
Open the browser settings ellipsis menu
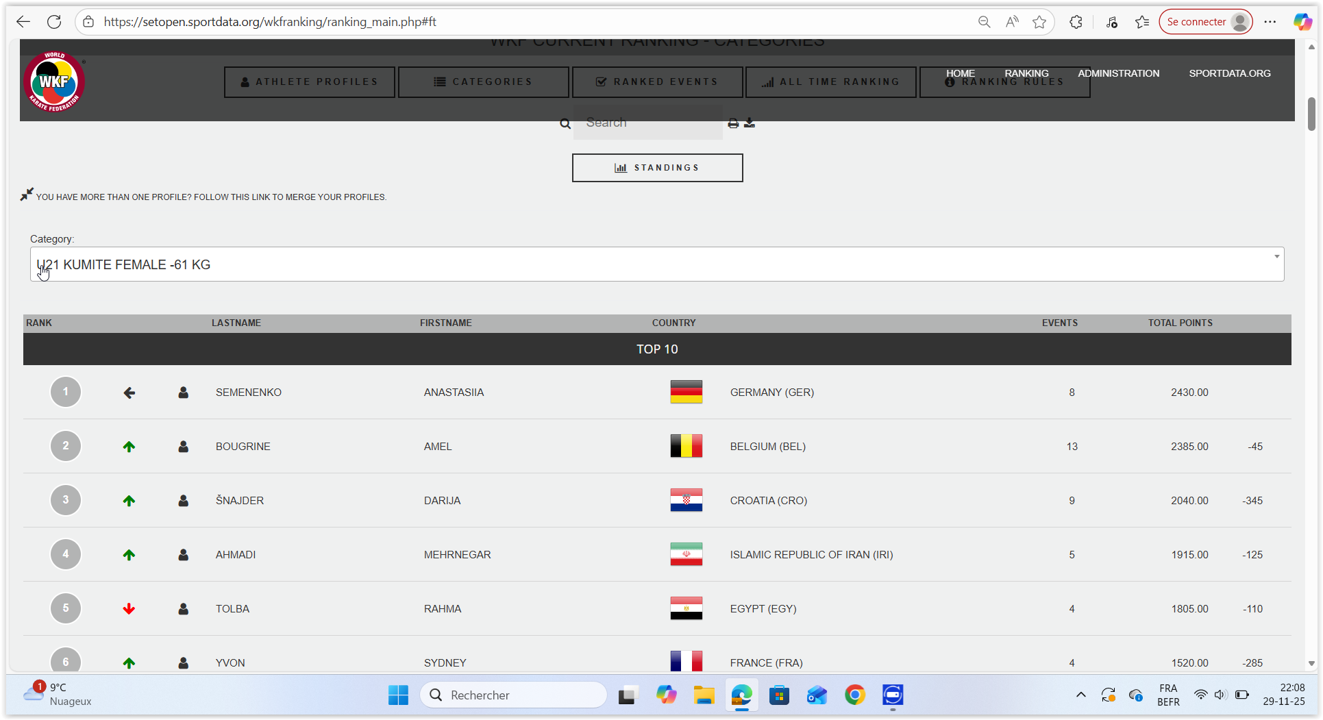point(1270,22)
